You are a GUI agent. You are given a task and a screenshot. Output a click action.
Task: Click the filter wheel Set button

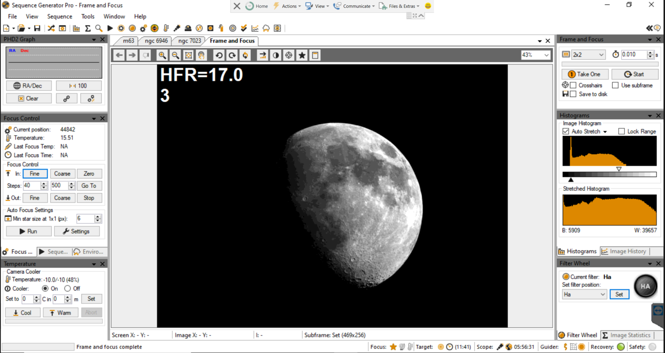tap(619, 294)
